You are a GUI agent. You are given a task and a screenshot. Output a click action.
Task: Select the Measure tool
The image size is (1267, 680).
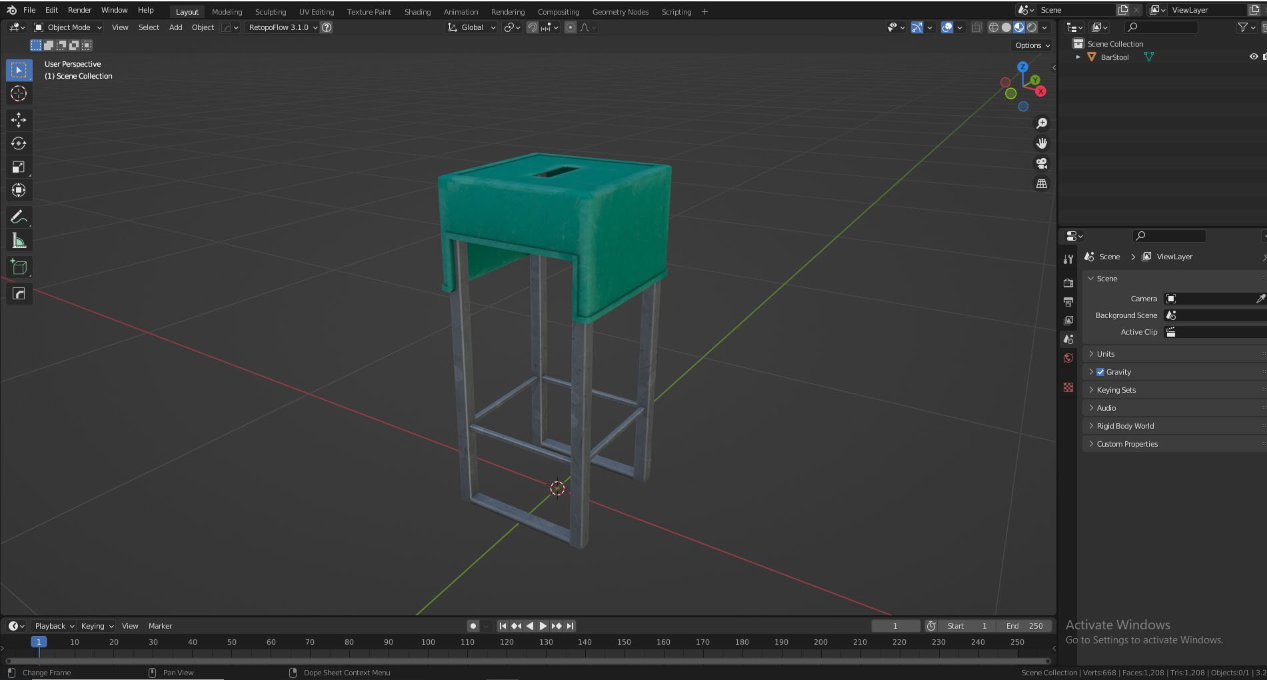click(x=19, y=241)
